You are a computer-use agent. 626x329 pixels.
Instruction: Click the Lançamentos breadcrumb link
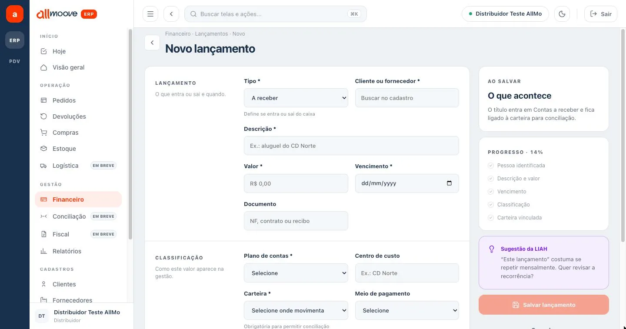211,34
